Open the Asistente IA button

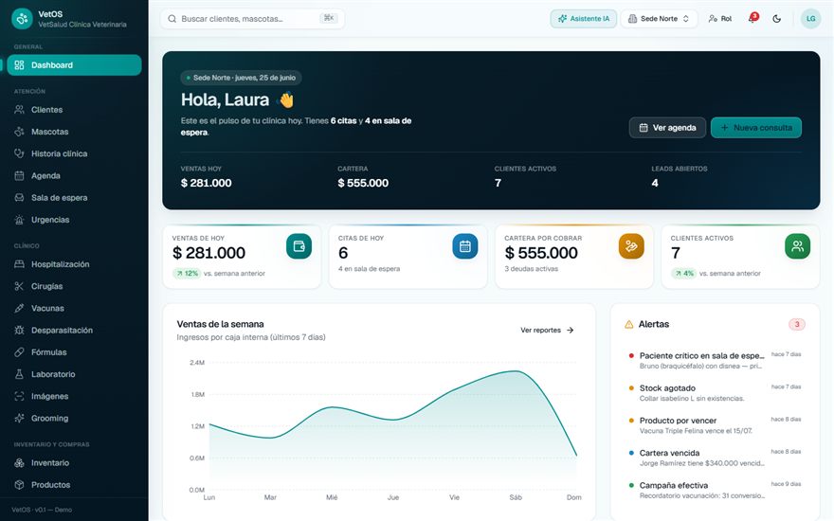tap(584, 19)
